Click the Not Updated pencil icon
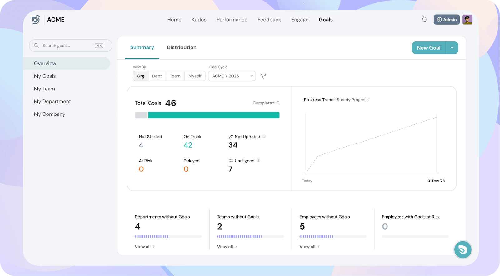 [231, 137]
